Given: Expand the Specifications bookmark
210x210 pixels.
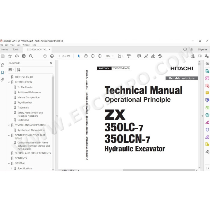Looking at the screenshot, I should coord(11,168).
